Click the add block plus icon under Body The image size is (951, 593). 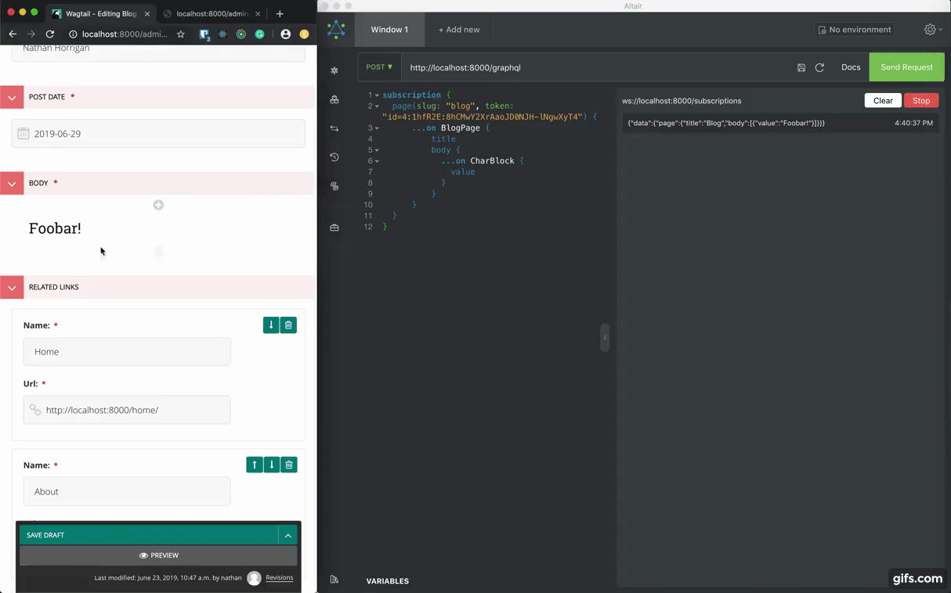click(158, 205)
